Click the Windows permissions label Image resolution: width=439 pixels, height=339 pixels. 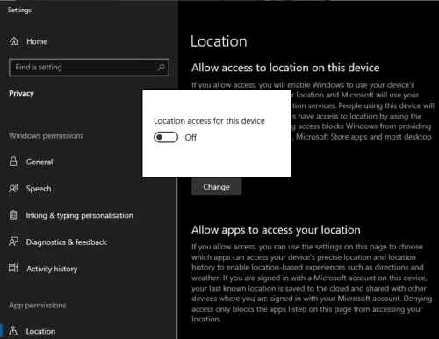coord(47,136)
